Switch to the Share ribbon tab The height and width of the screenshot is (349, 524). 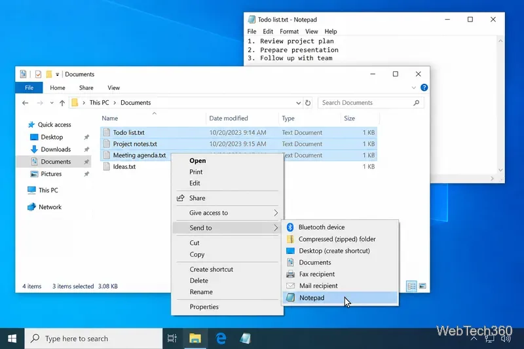click(x=86, y=88)
